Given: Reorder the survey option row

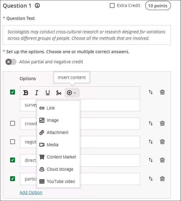Looking at the screenshot, I should (x=151, y=92).
